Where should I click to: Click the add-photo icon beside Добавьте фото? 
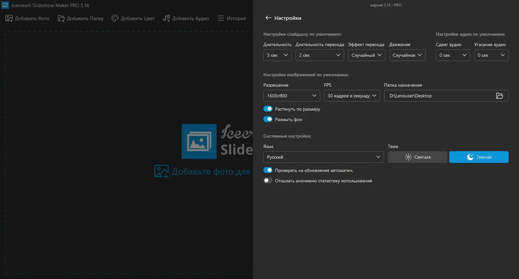click(162, 172)
